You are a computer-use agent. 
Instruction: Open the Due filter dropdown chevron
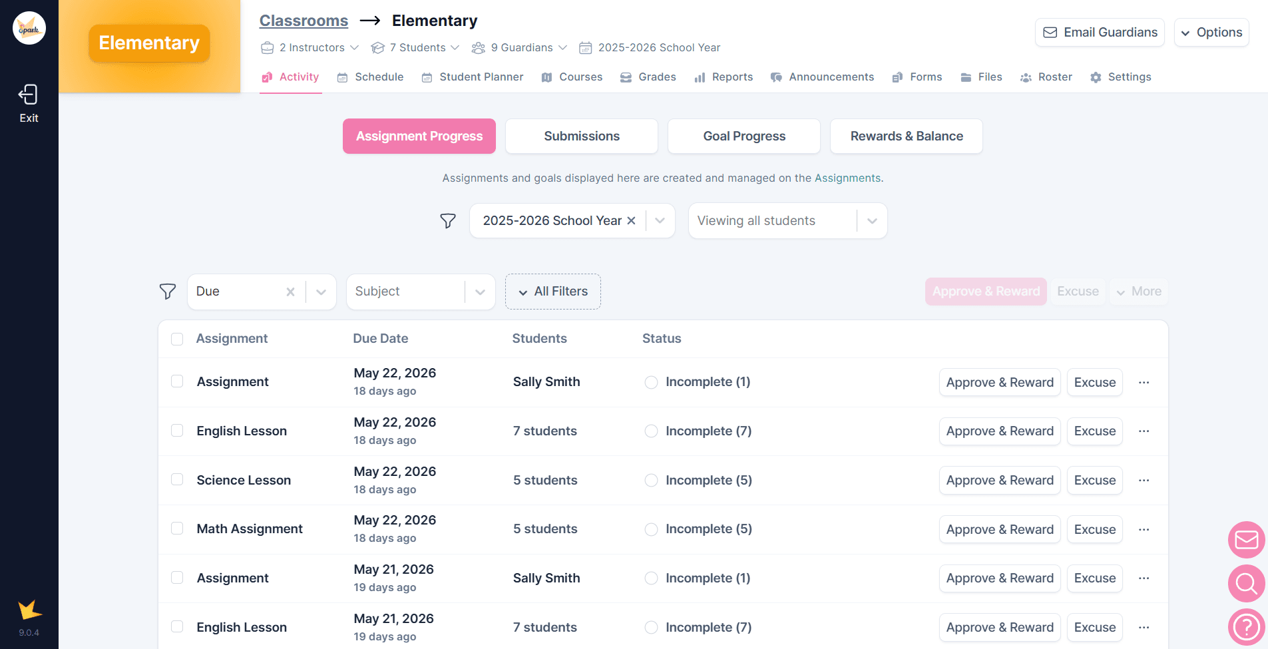pos(321,292)
